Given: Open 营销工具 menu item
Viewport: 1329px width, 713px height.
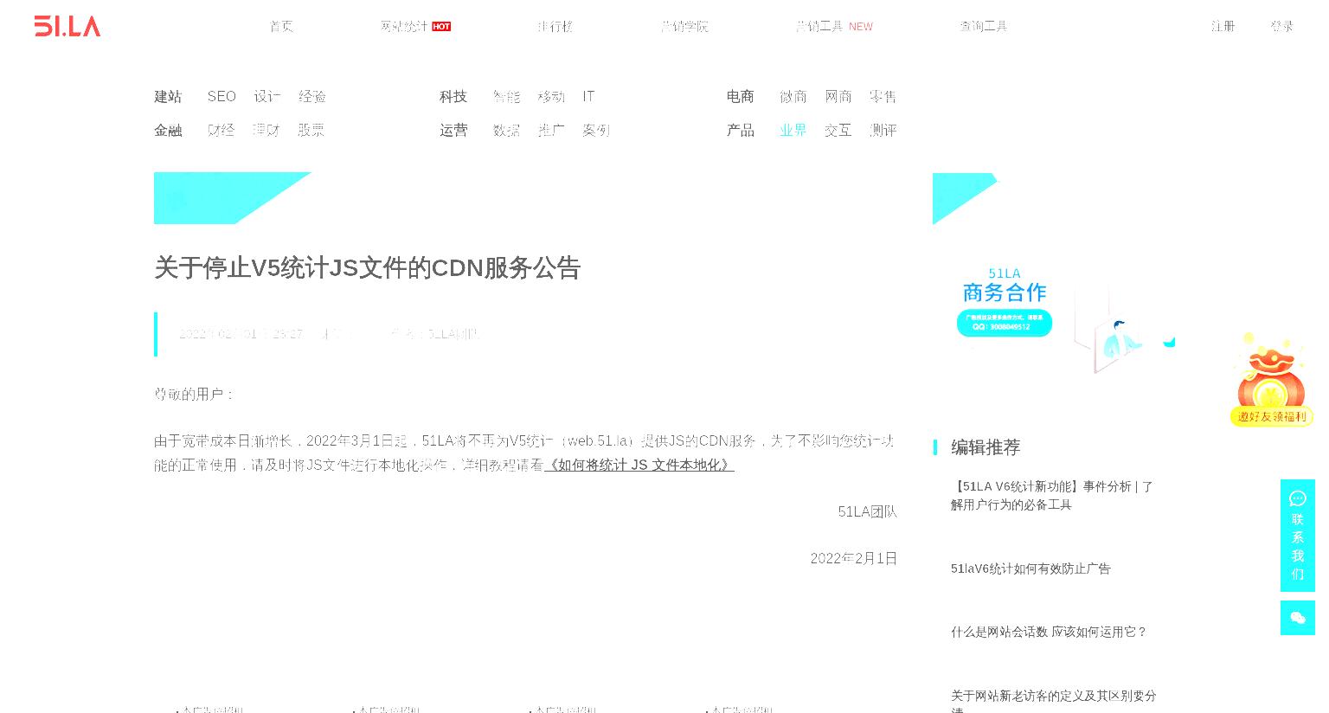Looking at the screenshot, I should click(x=819, y=26).
